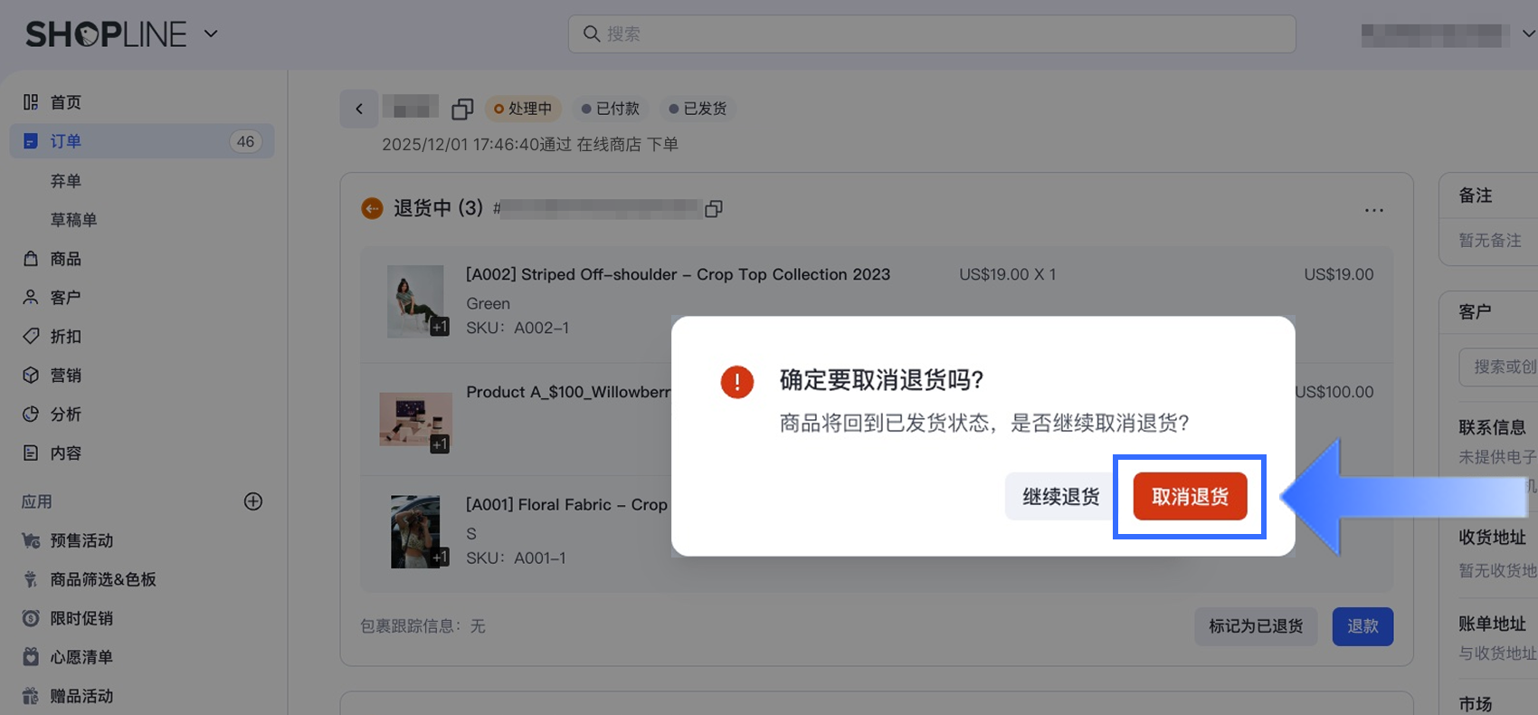
Task: Confirm with the red 取消退货 button
Action: 1191,497
